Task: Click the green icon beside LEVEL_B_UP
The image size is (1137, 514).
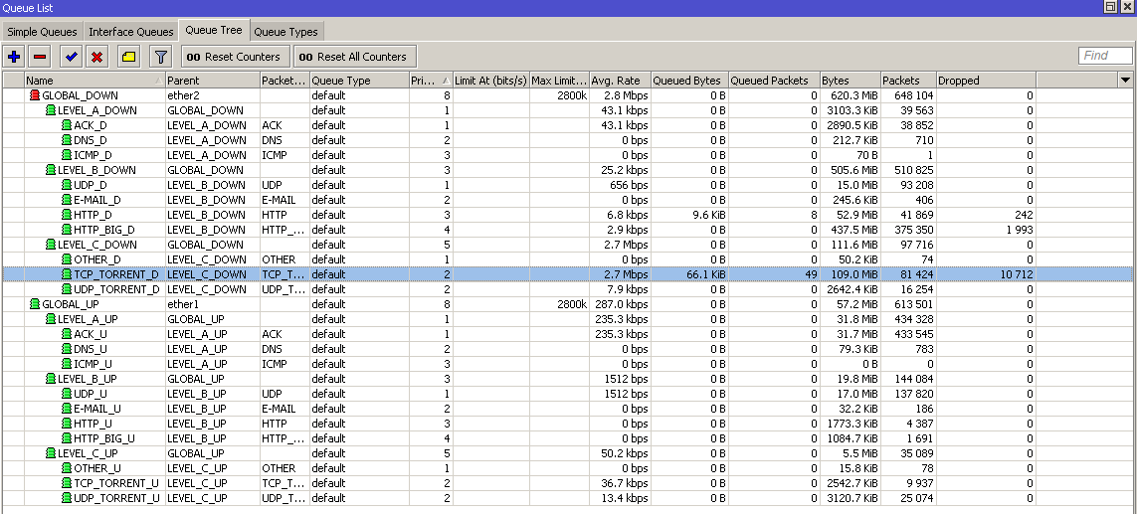Action: [x=50, y=379]
